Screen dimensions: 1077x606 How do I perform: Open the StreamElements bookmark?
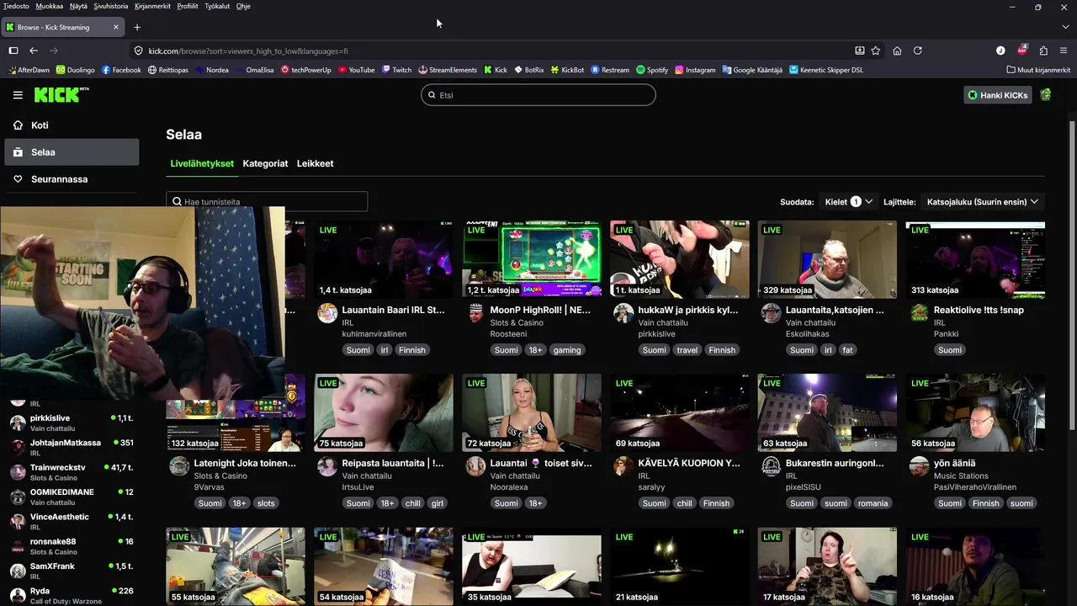448,70
